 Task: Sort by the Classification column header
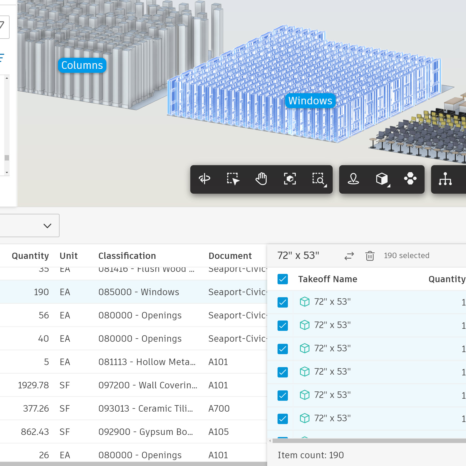pos(127,256)
